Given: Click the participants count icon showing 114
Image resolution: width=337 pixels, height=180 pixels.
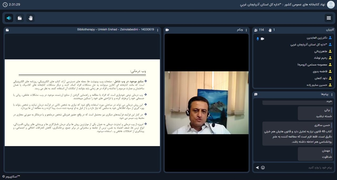Looking at the screenshot, I should click(x=255, y=30).
